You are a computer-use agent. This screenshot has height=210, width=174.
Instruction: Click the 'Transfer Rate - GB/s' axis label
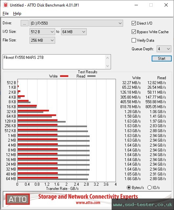(x=62, y=189)
